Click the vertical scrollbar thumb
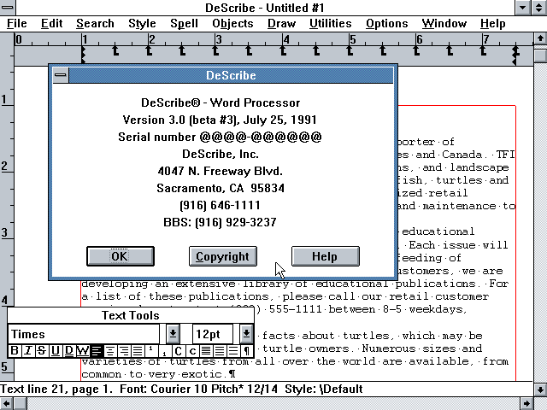The height and width of the screenshot is (410, 547). (x=540, y=55)
